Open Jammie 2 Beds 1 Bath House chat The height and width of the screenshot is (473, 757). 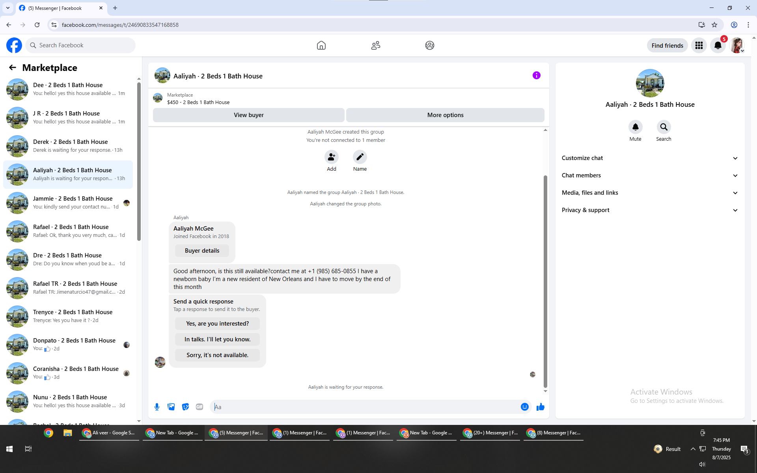68,203
